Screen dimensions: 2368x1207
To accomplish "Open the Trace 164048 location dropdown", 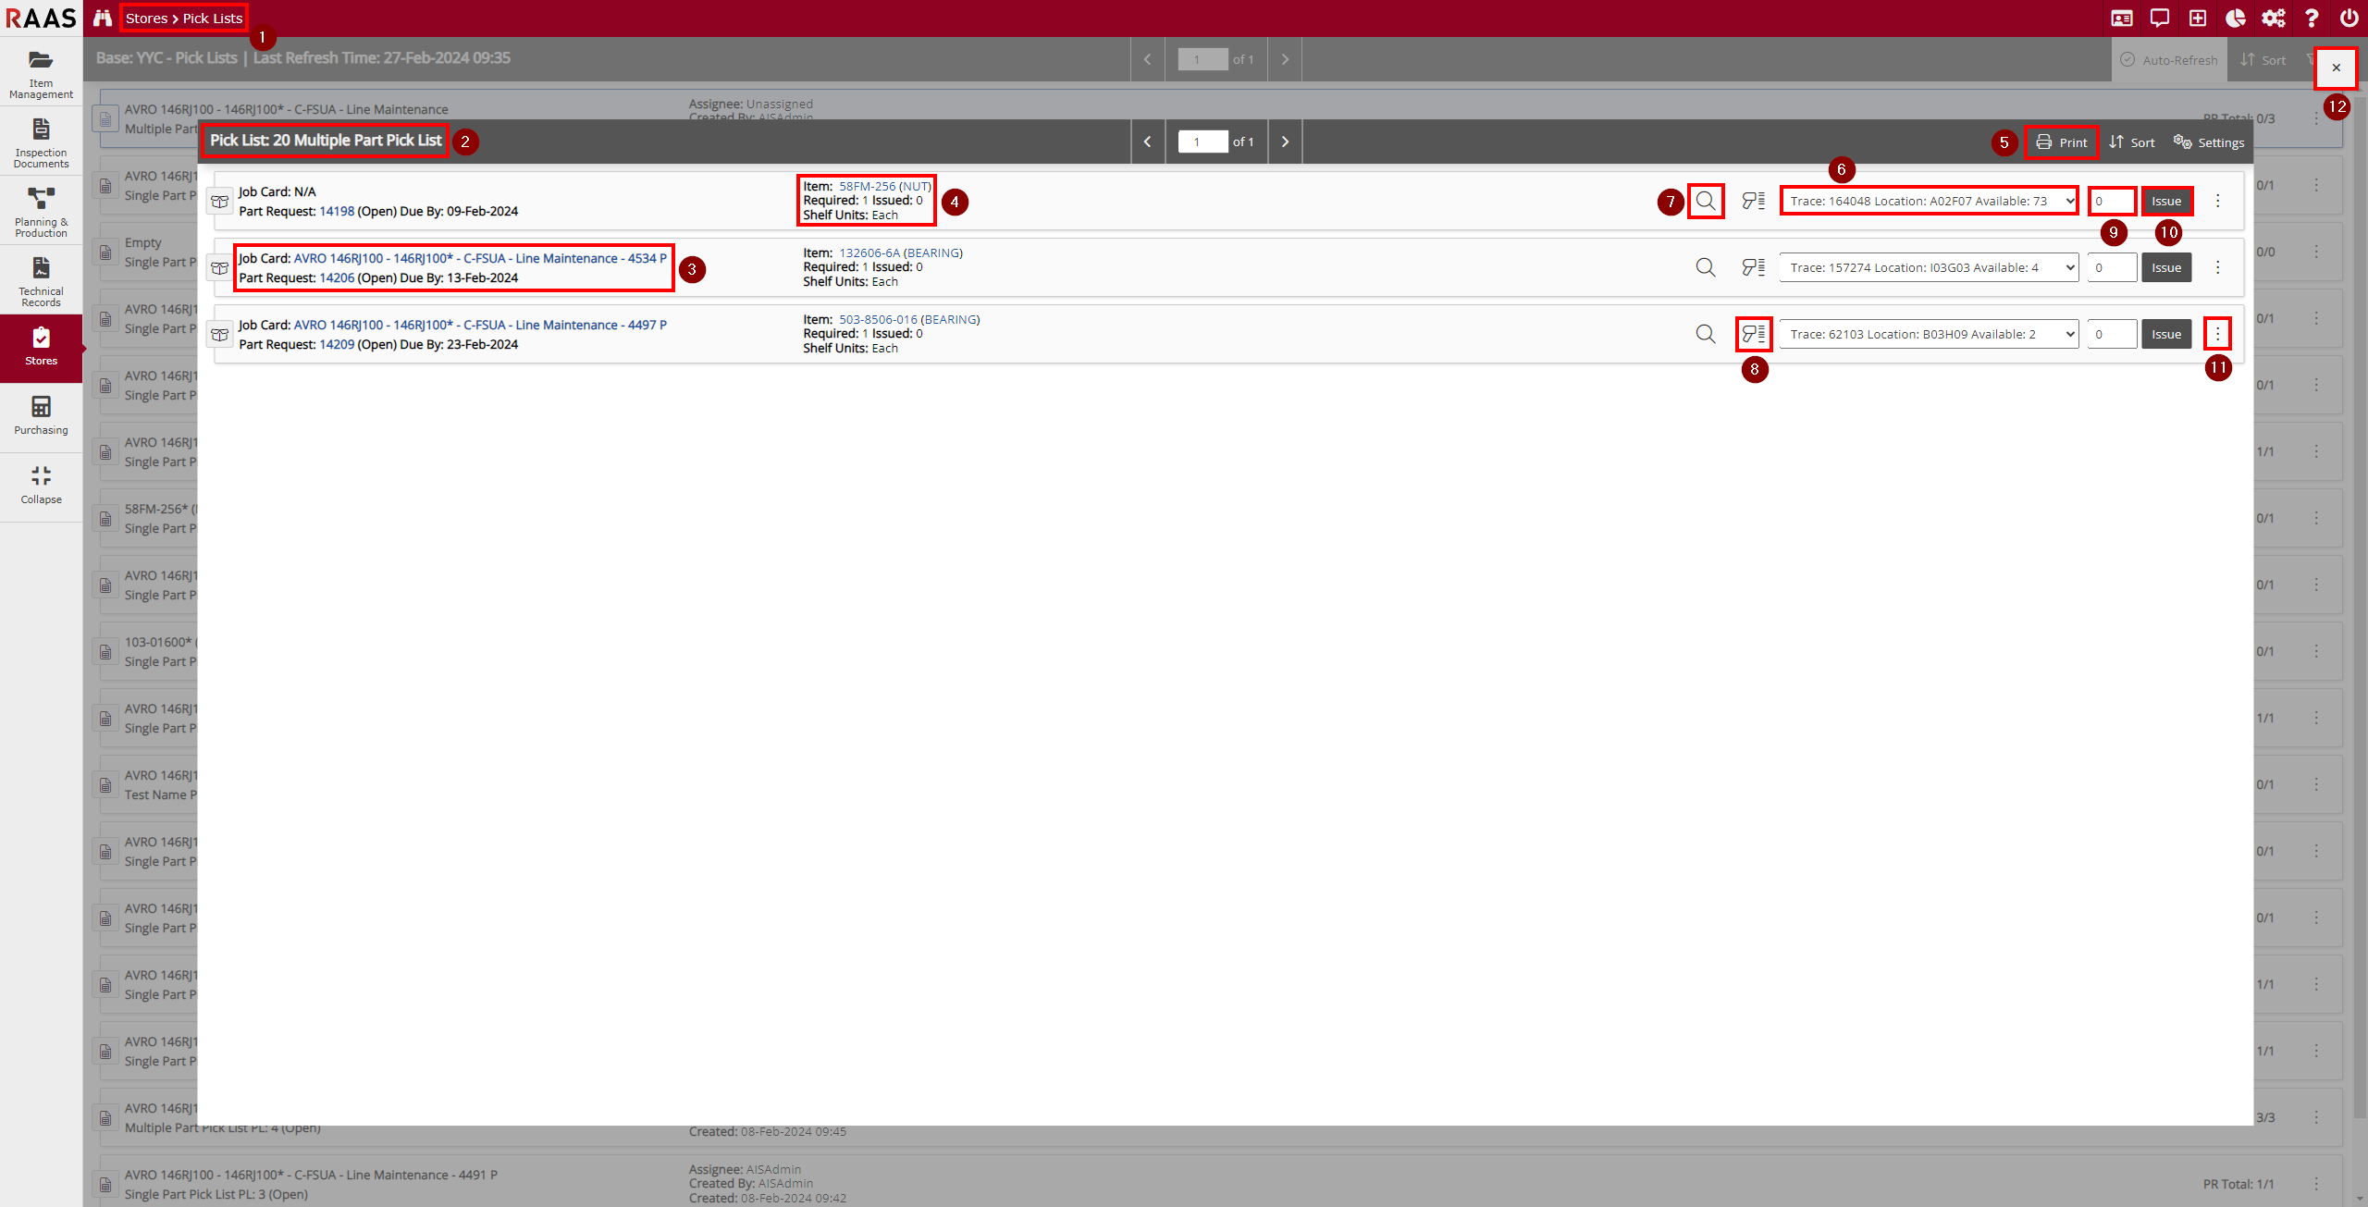I will [x=1929, y=201].
